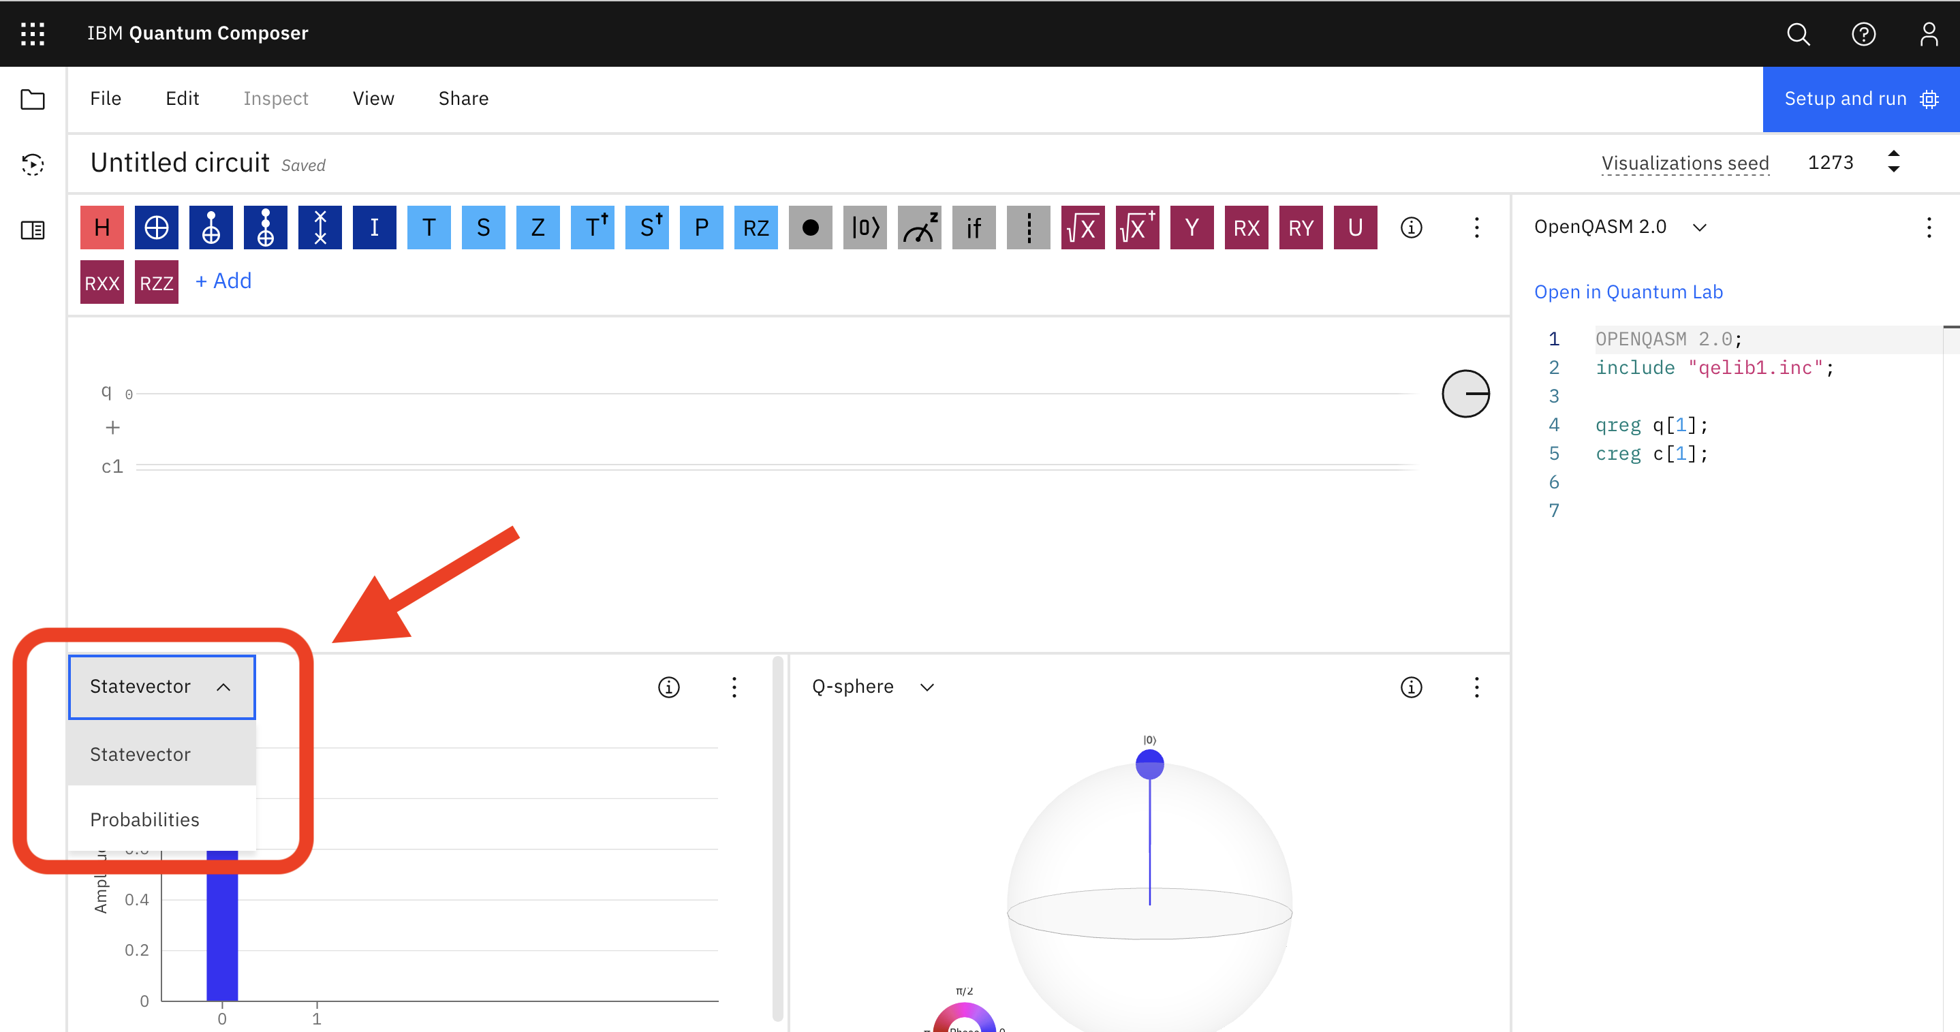
Task: Choose Probabilities from the dropdown list
Action: (x=144, y=819)
